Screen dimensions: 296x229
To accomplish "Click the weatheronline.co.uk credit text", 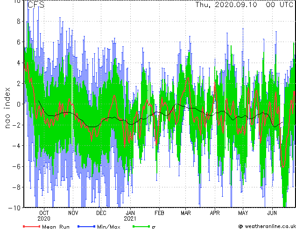I will coord(270,226).
